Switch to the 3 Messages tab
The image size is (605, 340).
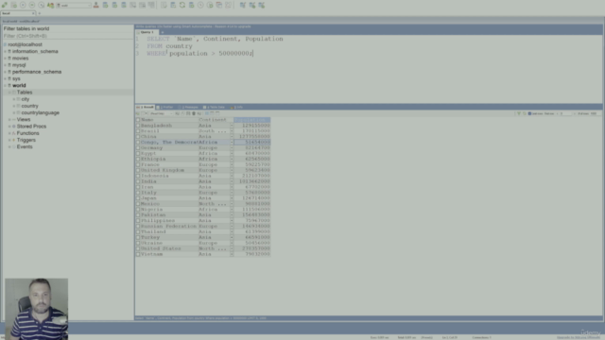click(189, 107)
